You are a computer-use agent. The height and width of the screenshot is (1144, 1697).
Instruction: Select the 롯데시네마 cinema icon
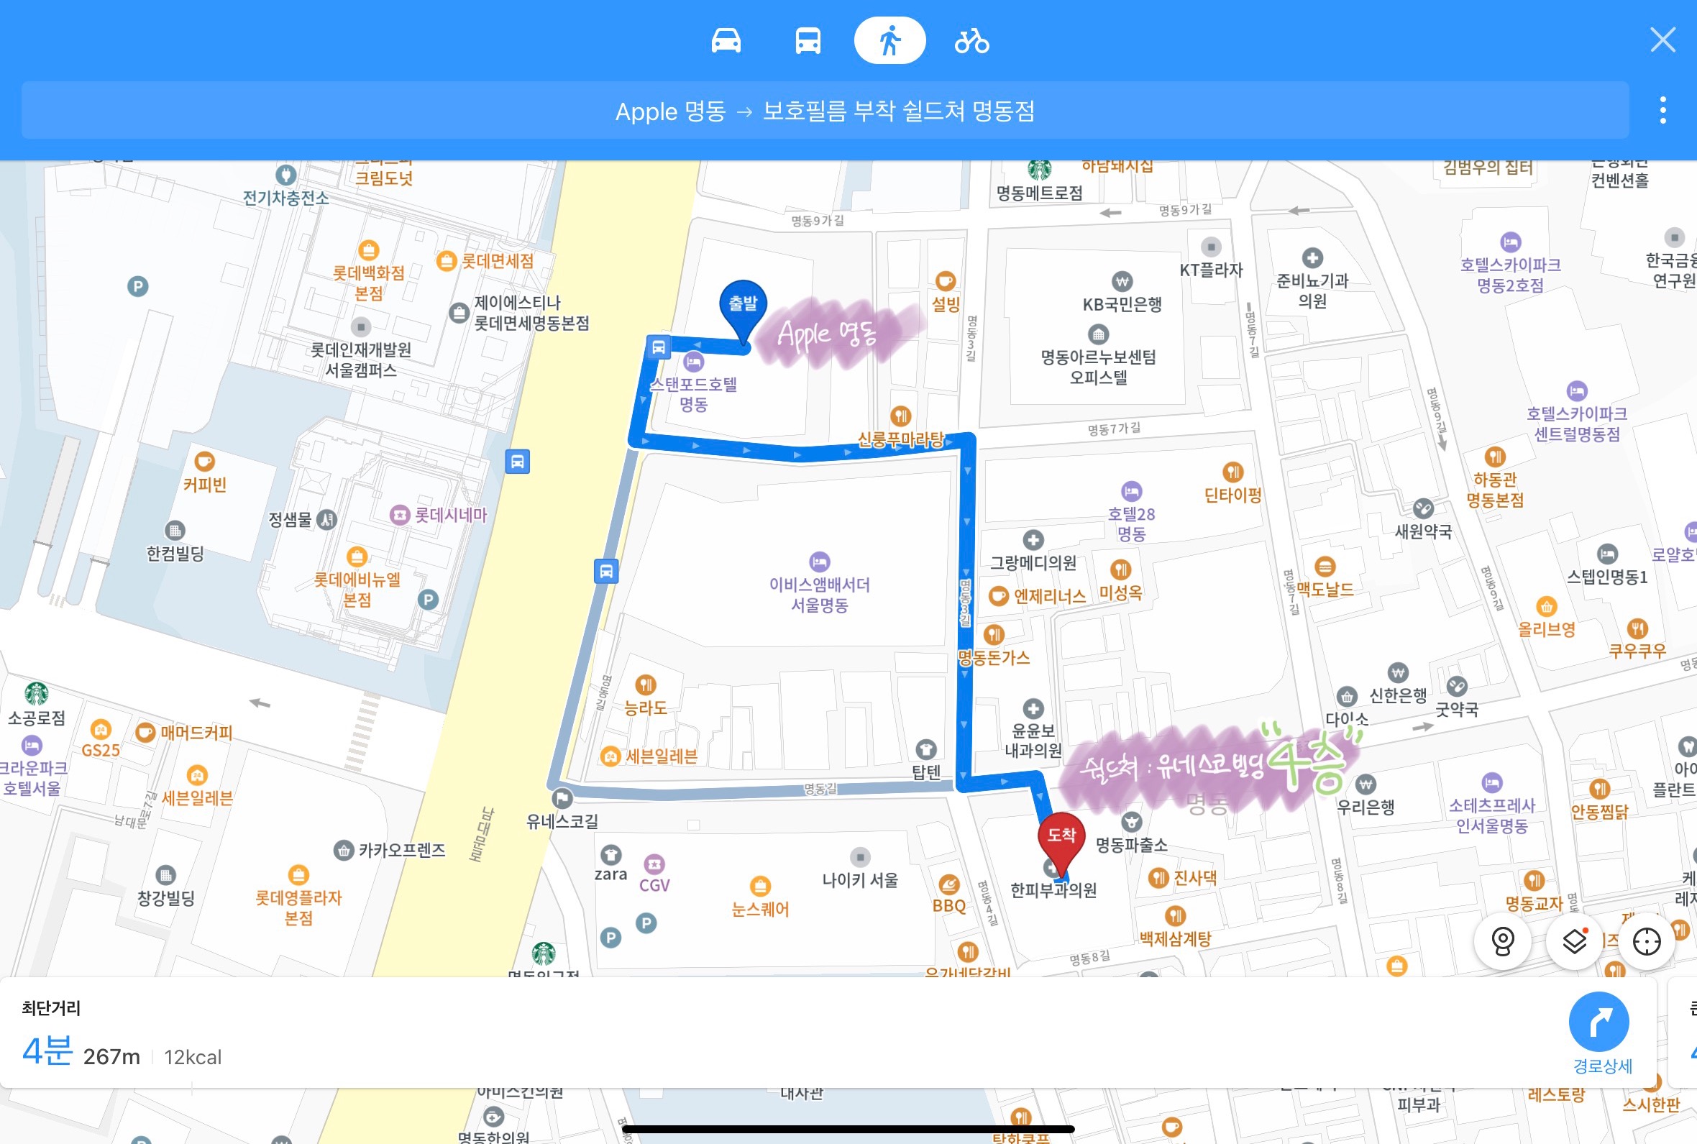tap(399, 515)
